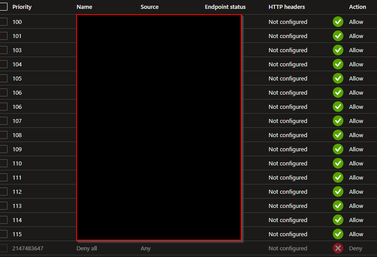Click the Name column header
The image size is (377, 257).
(85, 7)
